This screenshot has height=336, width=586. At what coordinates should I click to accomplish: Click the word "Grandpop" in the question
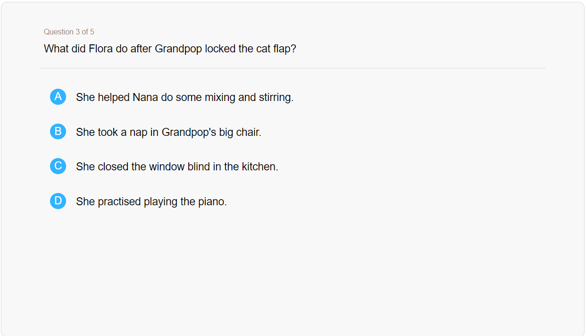pos(178,49)
